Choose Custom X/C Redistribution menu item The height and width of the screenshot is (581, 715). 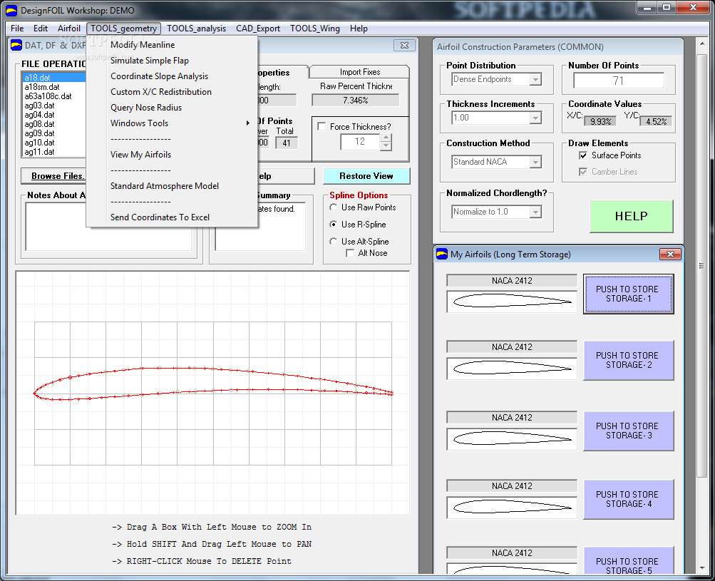click(x=172, y=92)
